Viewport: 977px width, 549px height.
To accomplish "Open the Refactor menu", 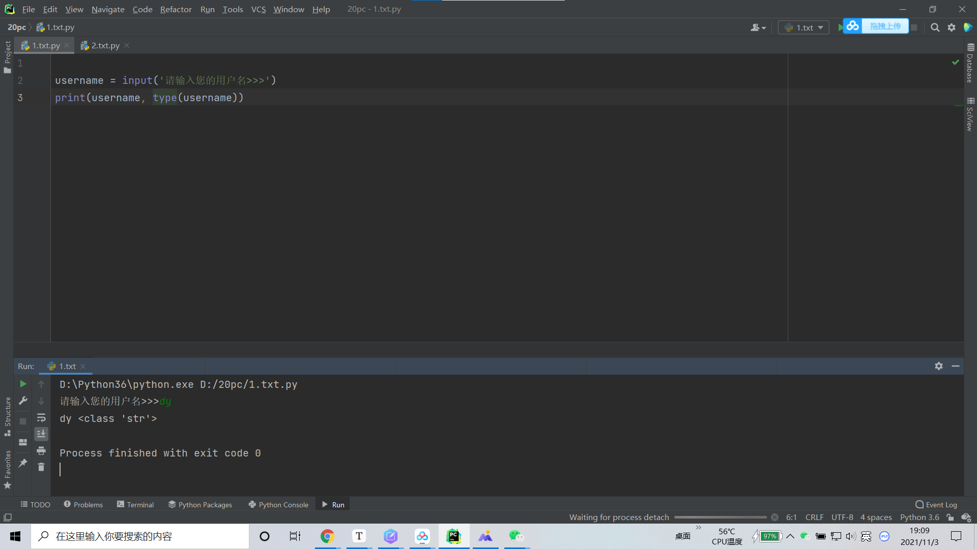I will (x=176, y=9).
